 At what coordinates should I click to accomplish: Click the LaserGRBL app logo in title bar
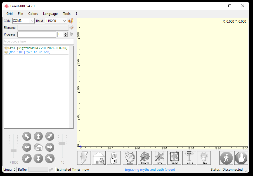point(7,6)
